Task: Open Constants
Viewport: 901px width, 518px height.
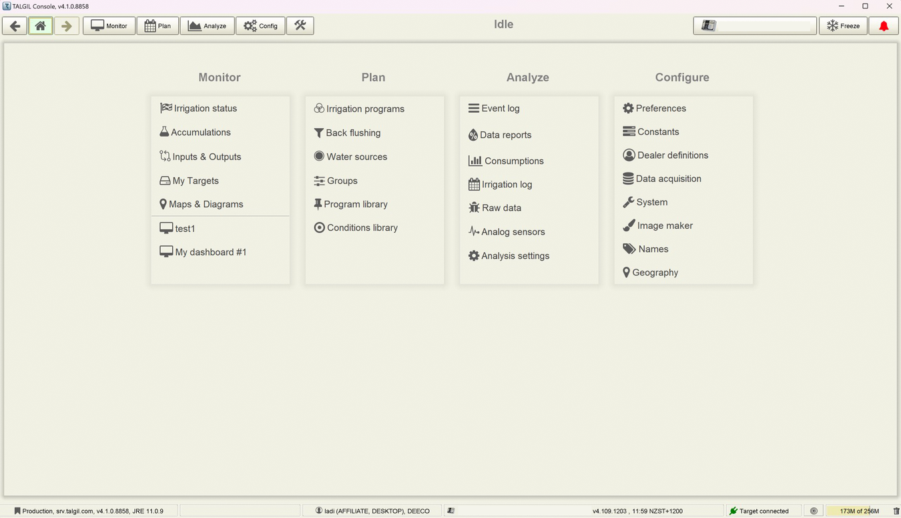Action: tap(651, 132)
